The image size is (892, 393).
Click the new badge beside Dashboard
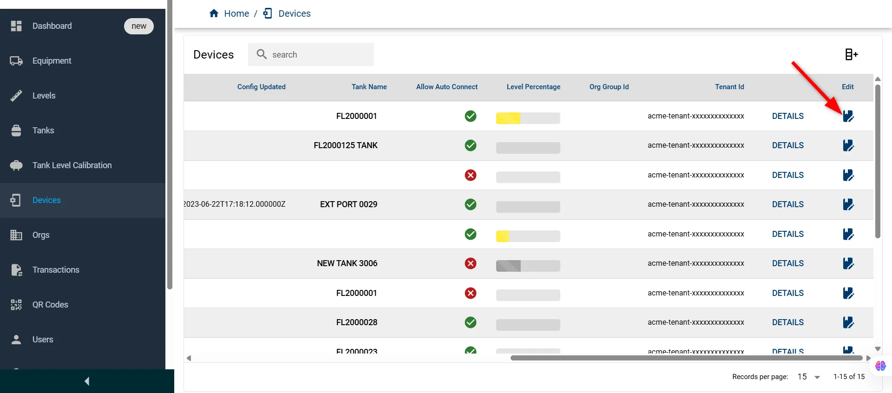[139, 26]
